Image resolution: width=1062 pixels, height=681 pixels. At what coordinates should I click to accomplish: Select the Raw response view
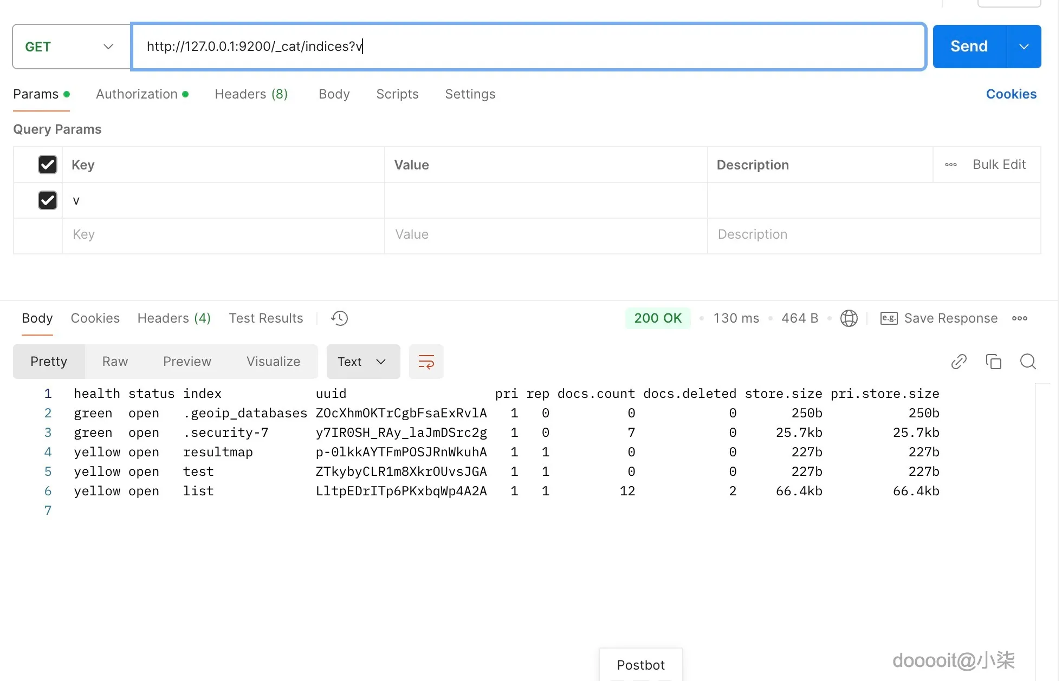(115, 362)
